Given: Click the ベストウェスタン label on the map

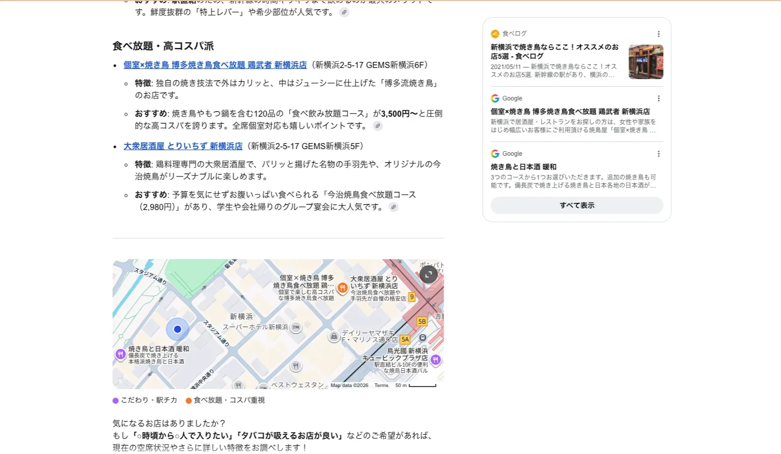Looking at the screenshot, I should (297, 385).
